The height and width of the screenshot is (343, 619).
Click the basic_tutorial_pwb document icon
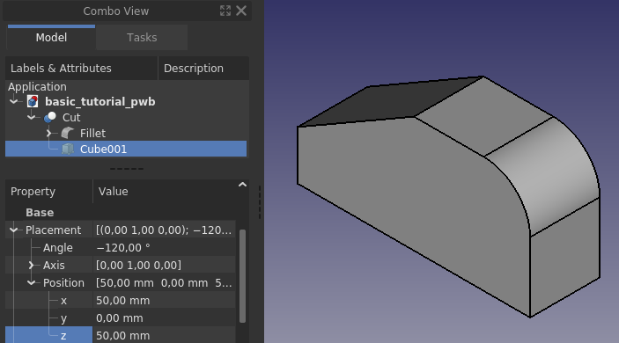click(33, 102)
